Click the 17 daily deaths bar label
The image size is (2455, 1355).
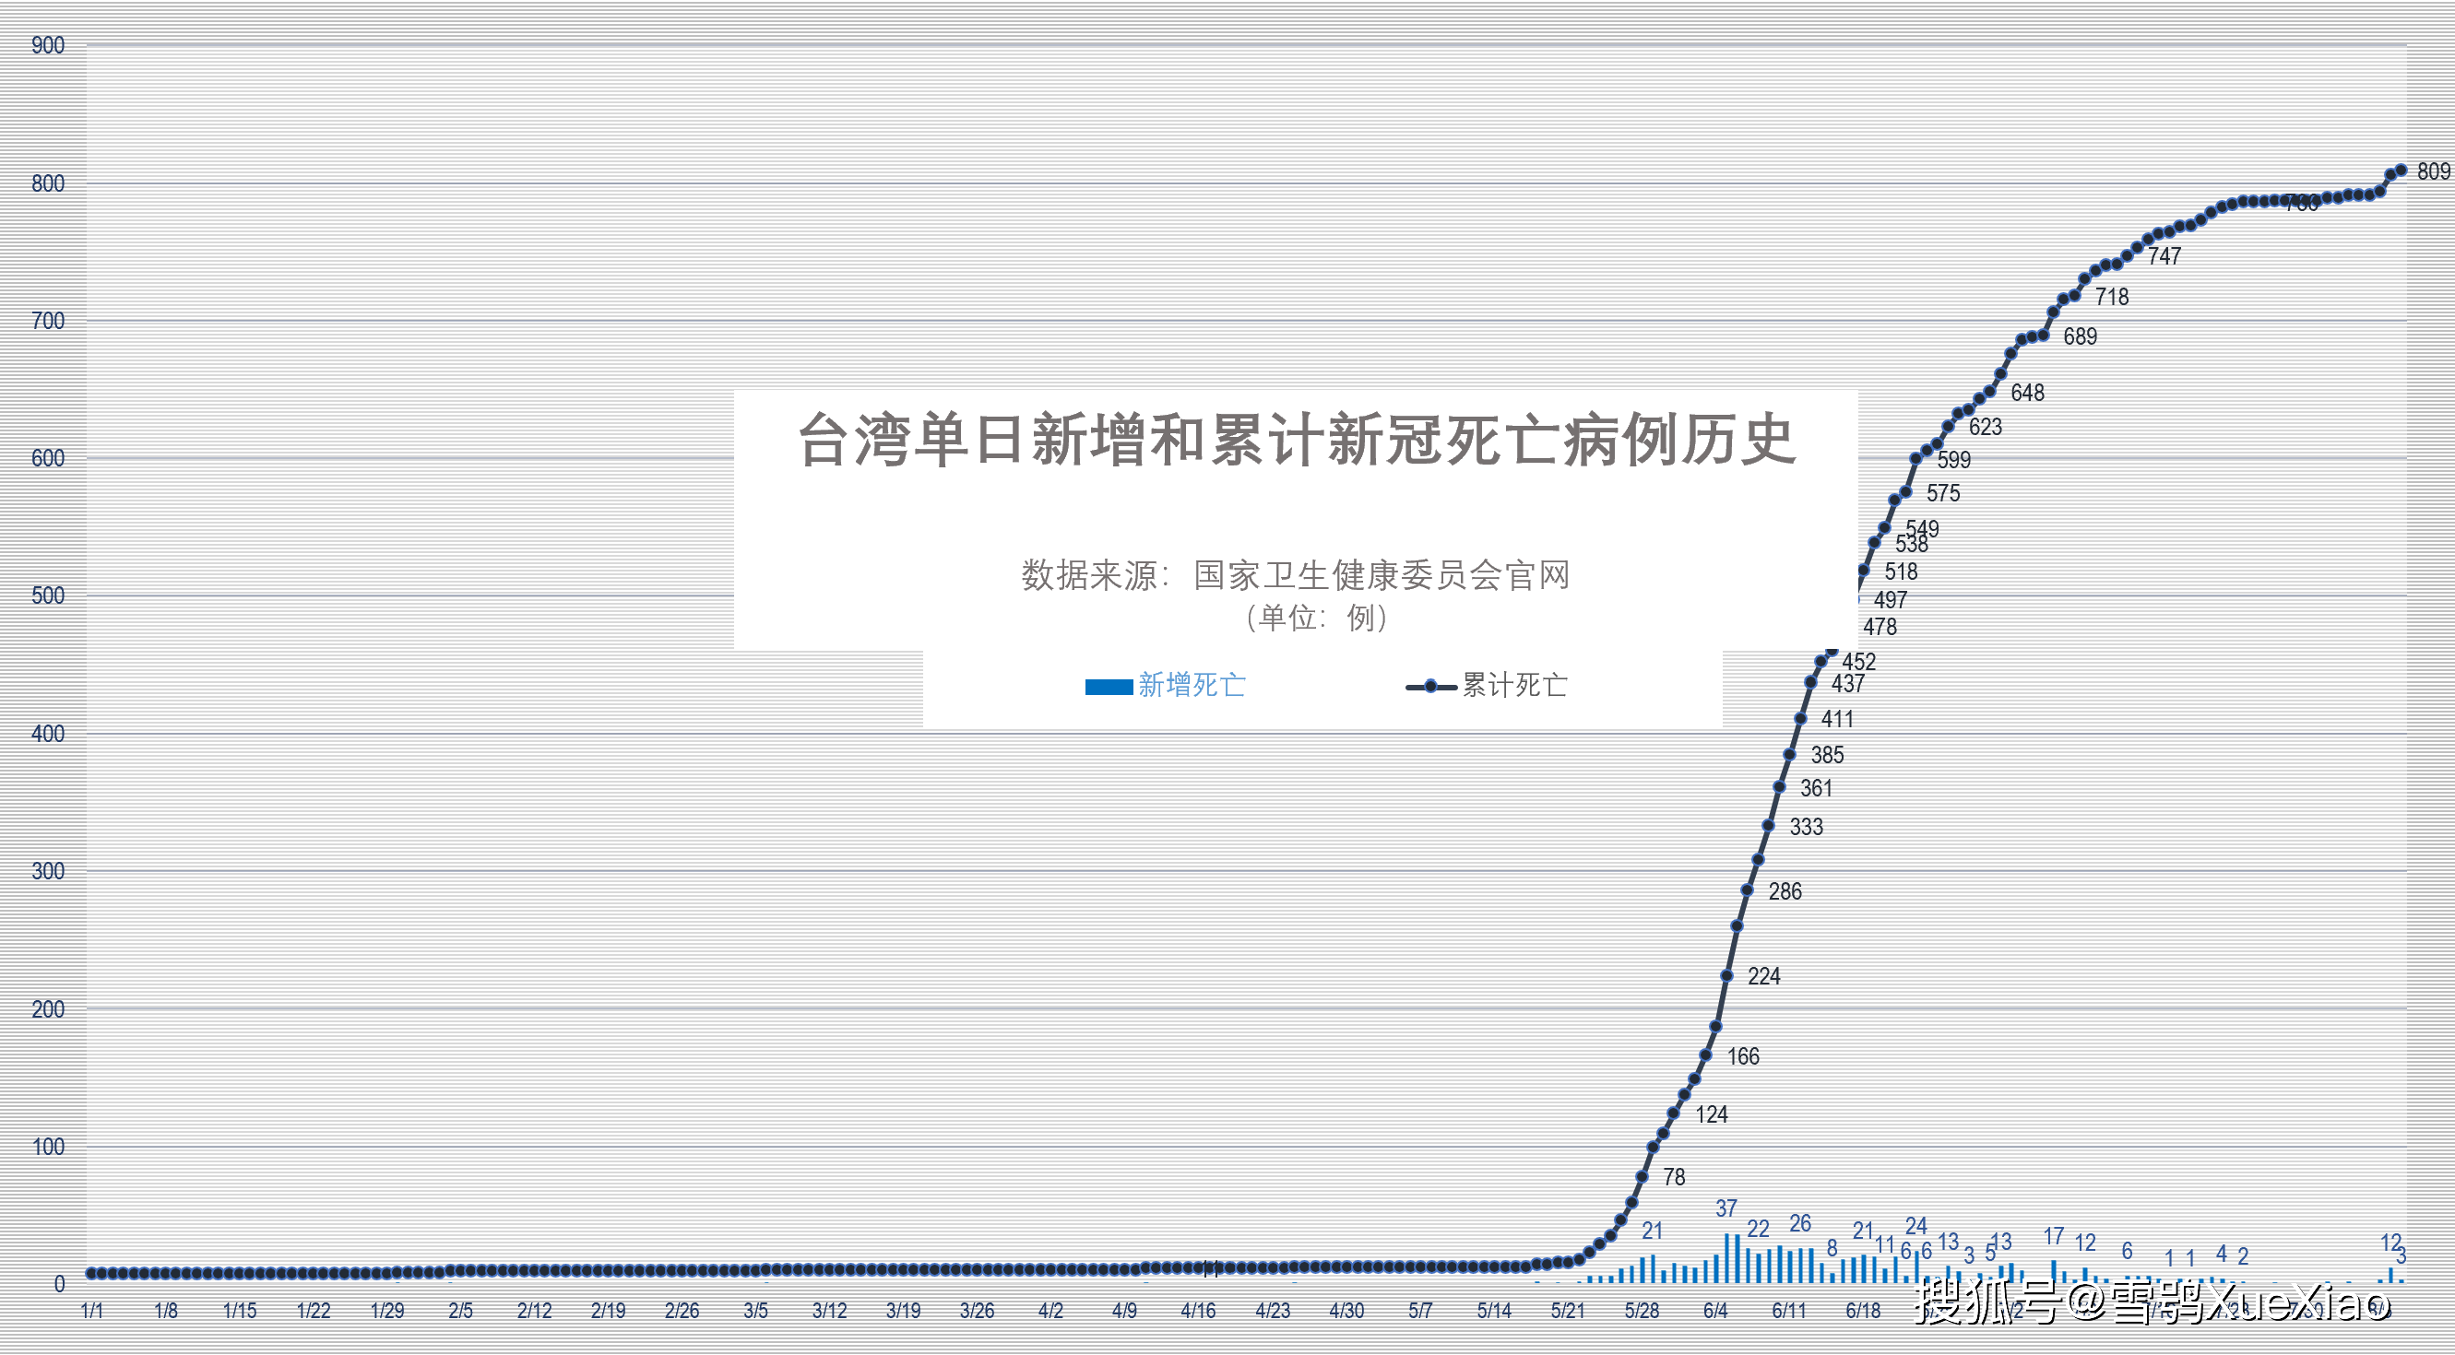tap(2054, 1237)
